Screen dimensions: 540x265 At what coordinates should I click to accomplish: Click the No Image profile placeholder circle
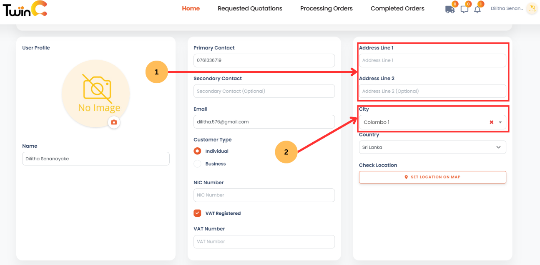click(x=95, y=94)
